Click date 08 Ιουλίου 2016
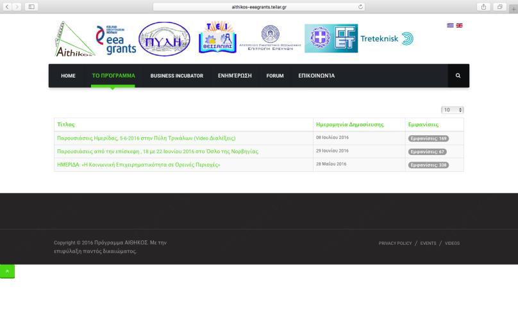 click(x=332, y=137)
